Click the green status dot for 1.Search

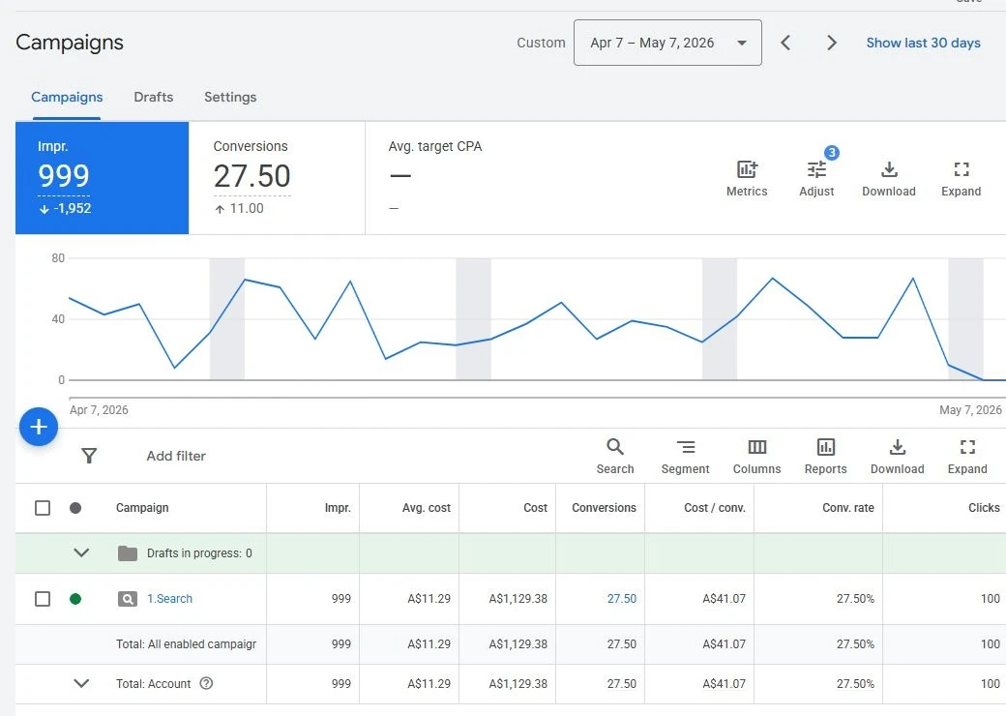pyautogui.click(x=75, y=599)
